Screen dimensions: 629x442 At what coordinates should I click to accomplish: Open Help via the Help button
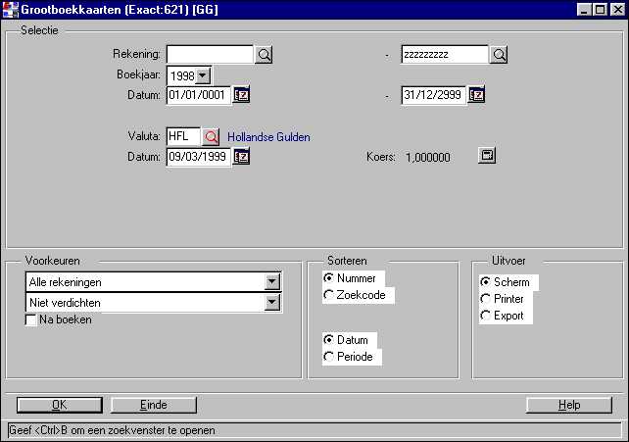[x=569, y=405]
